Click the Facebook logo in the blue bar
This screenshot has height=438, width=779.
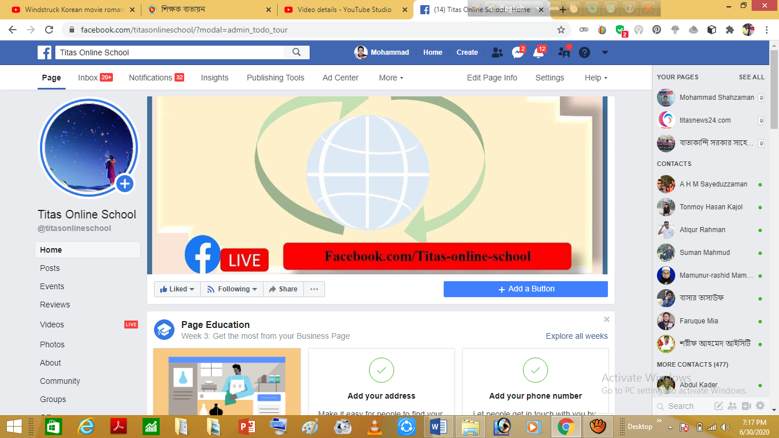point(44,52)
